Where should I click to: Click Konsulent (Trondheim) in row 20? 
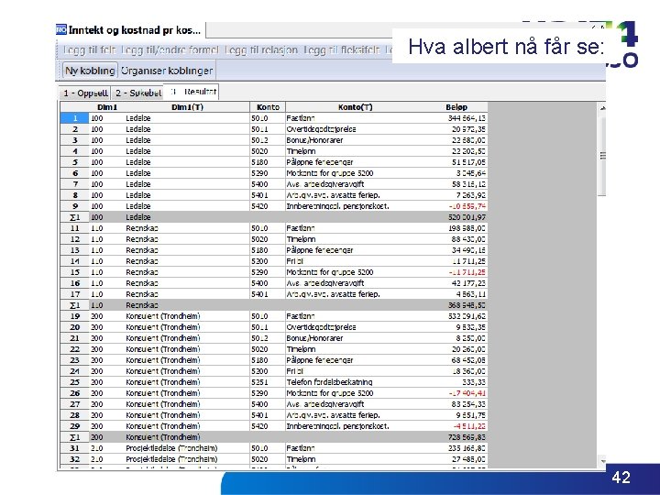[x=163, y=327]
